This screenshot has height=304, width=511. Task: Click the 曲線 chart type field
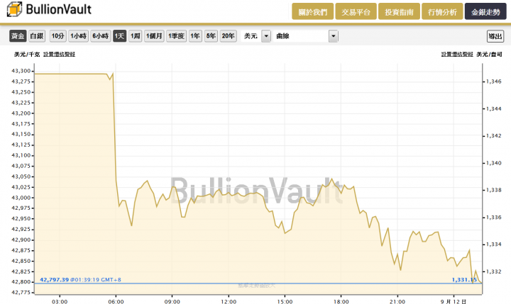point(301,36)
